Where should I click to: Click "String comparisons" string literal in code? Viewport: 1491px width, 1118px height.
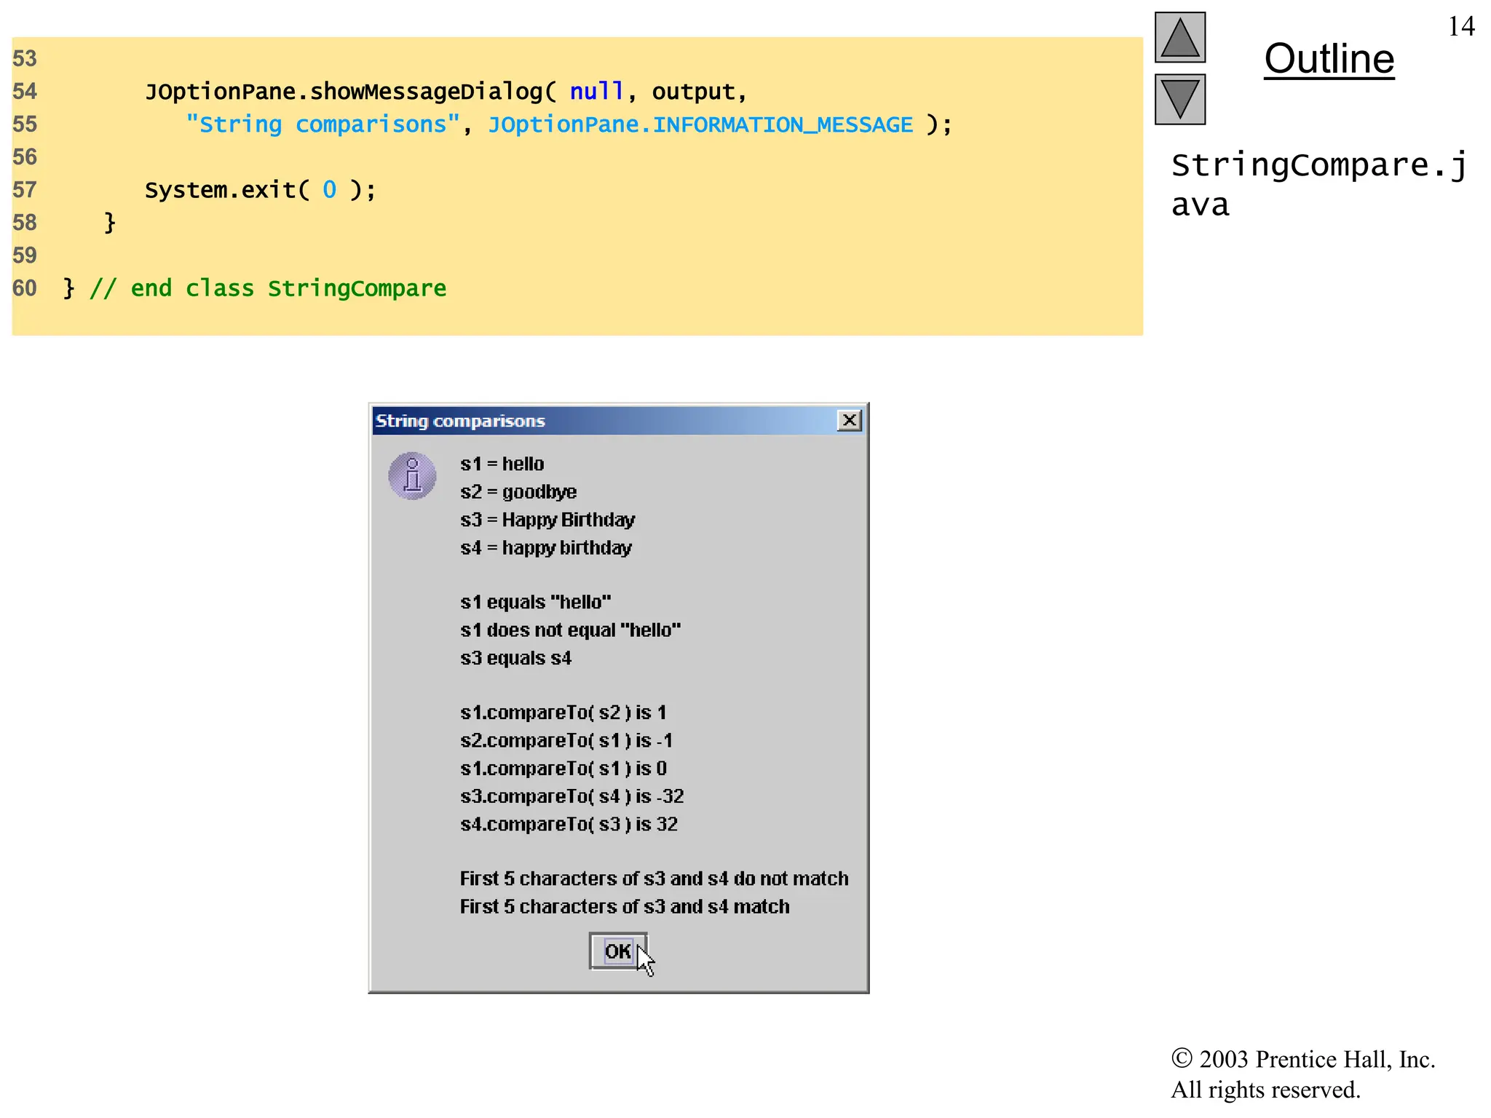point(323,124)
